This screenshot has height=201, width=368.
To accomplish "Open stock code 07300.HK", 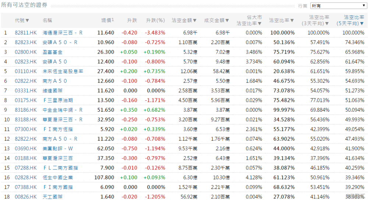I will point(26,129).
